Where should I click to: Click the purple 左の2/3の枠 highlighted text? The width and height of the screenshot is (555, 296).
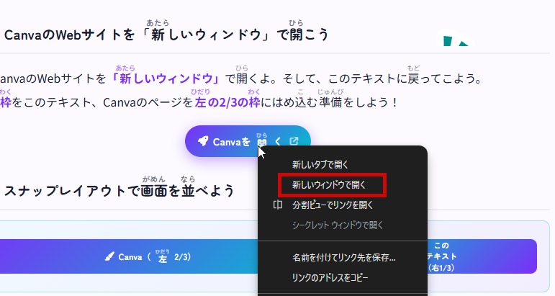tap(227, 102)
